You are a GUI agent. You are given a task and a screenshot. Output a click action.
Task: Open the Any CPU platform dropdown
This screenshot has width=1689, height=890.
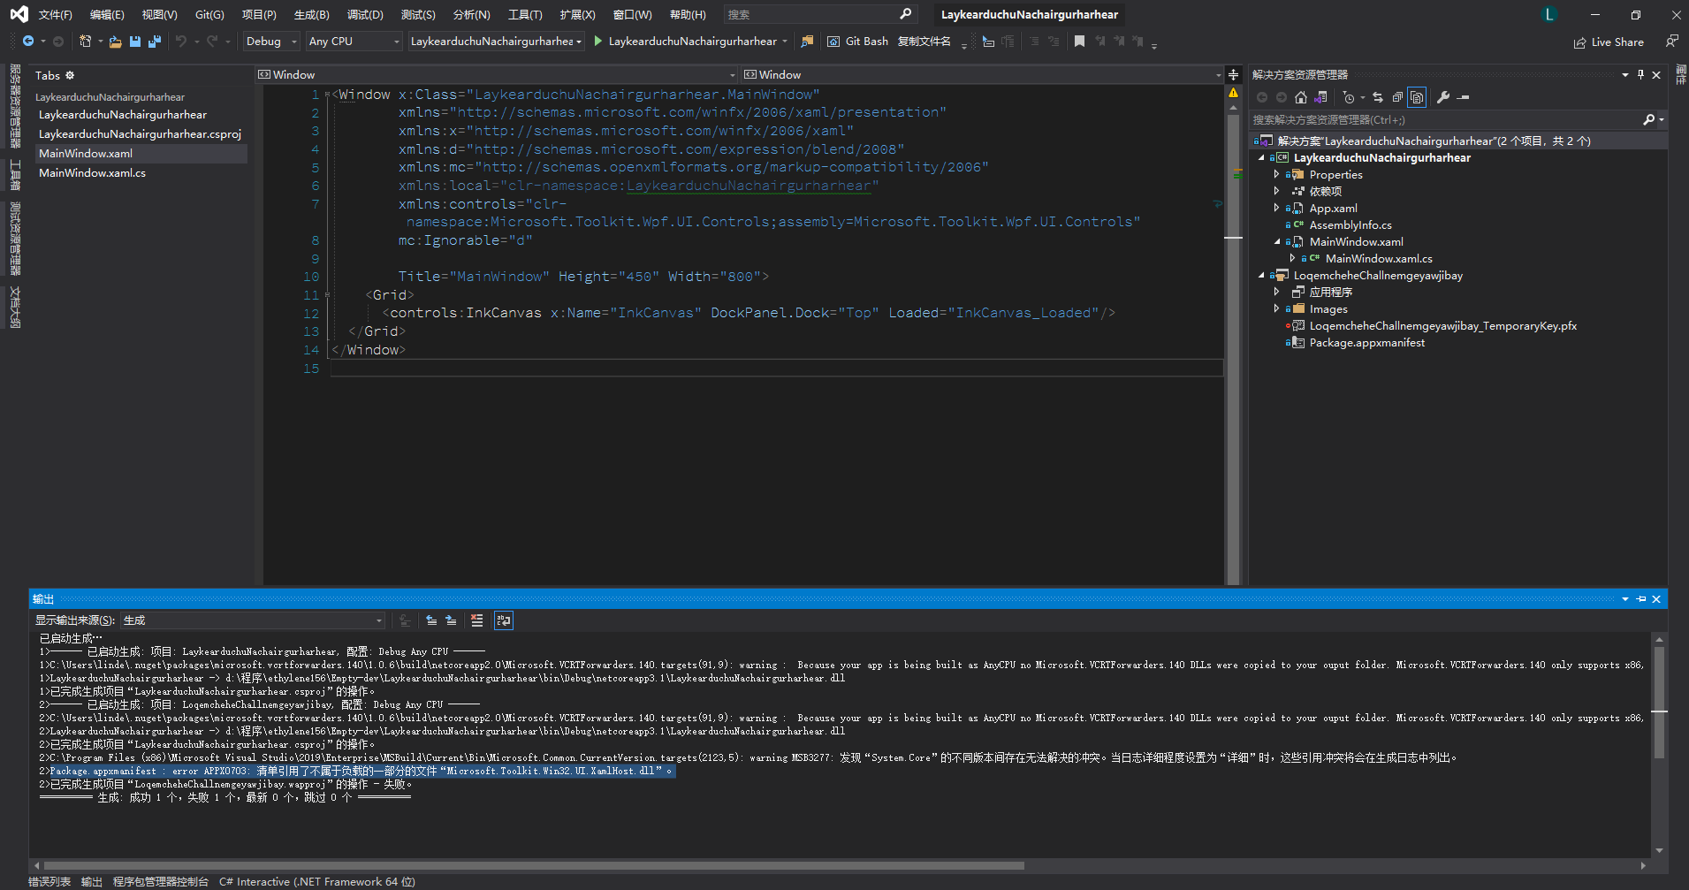pos(353,41)
